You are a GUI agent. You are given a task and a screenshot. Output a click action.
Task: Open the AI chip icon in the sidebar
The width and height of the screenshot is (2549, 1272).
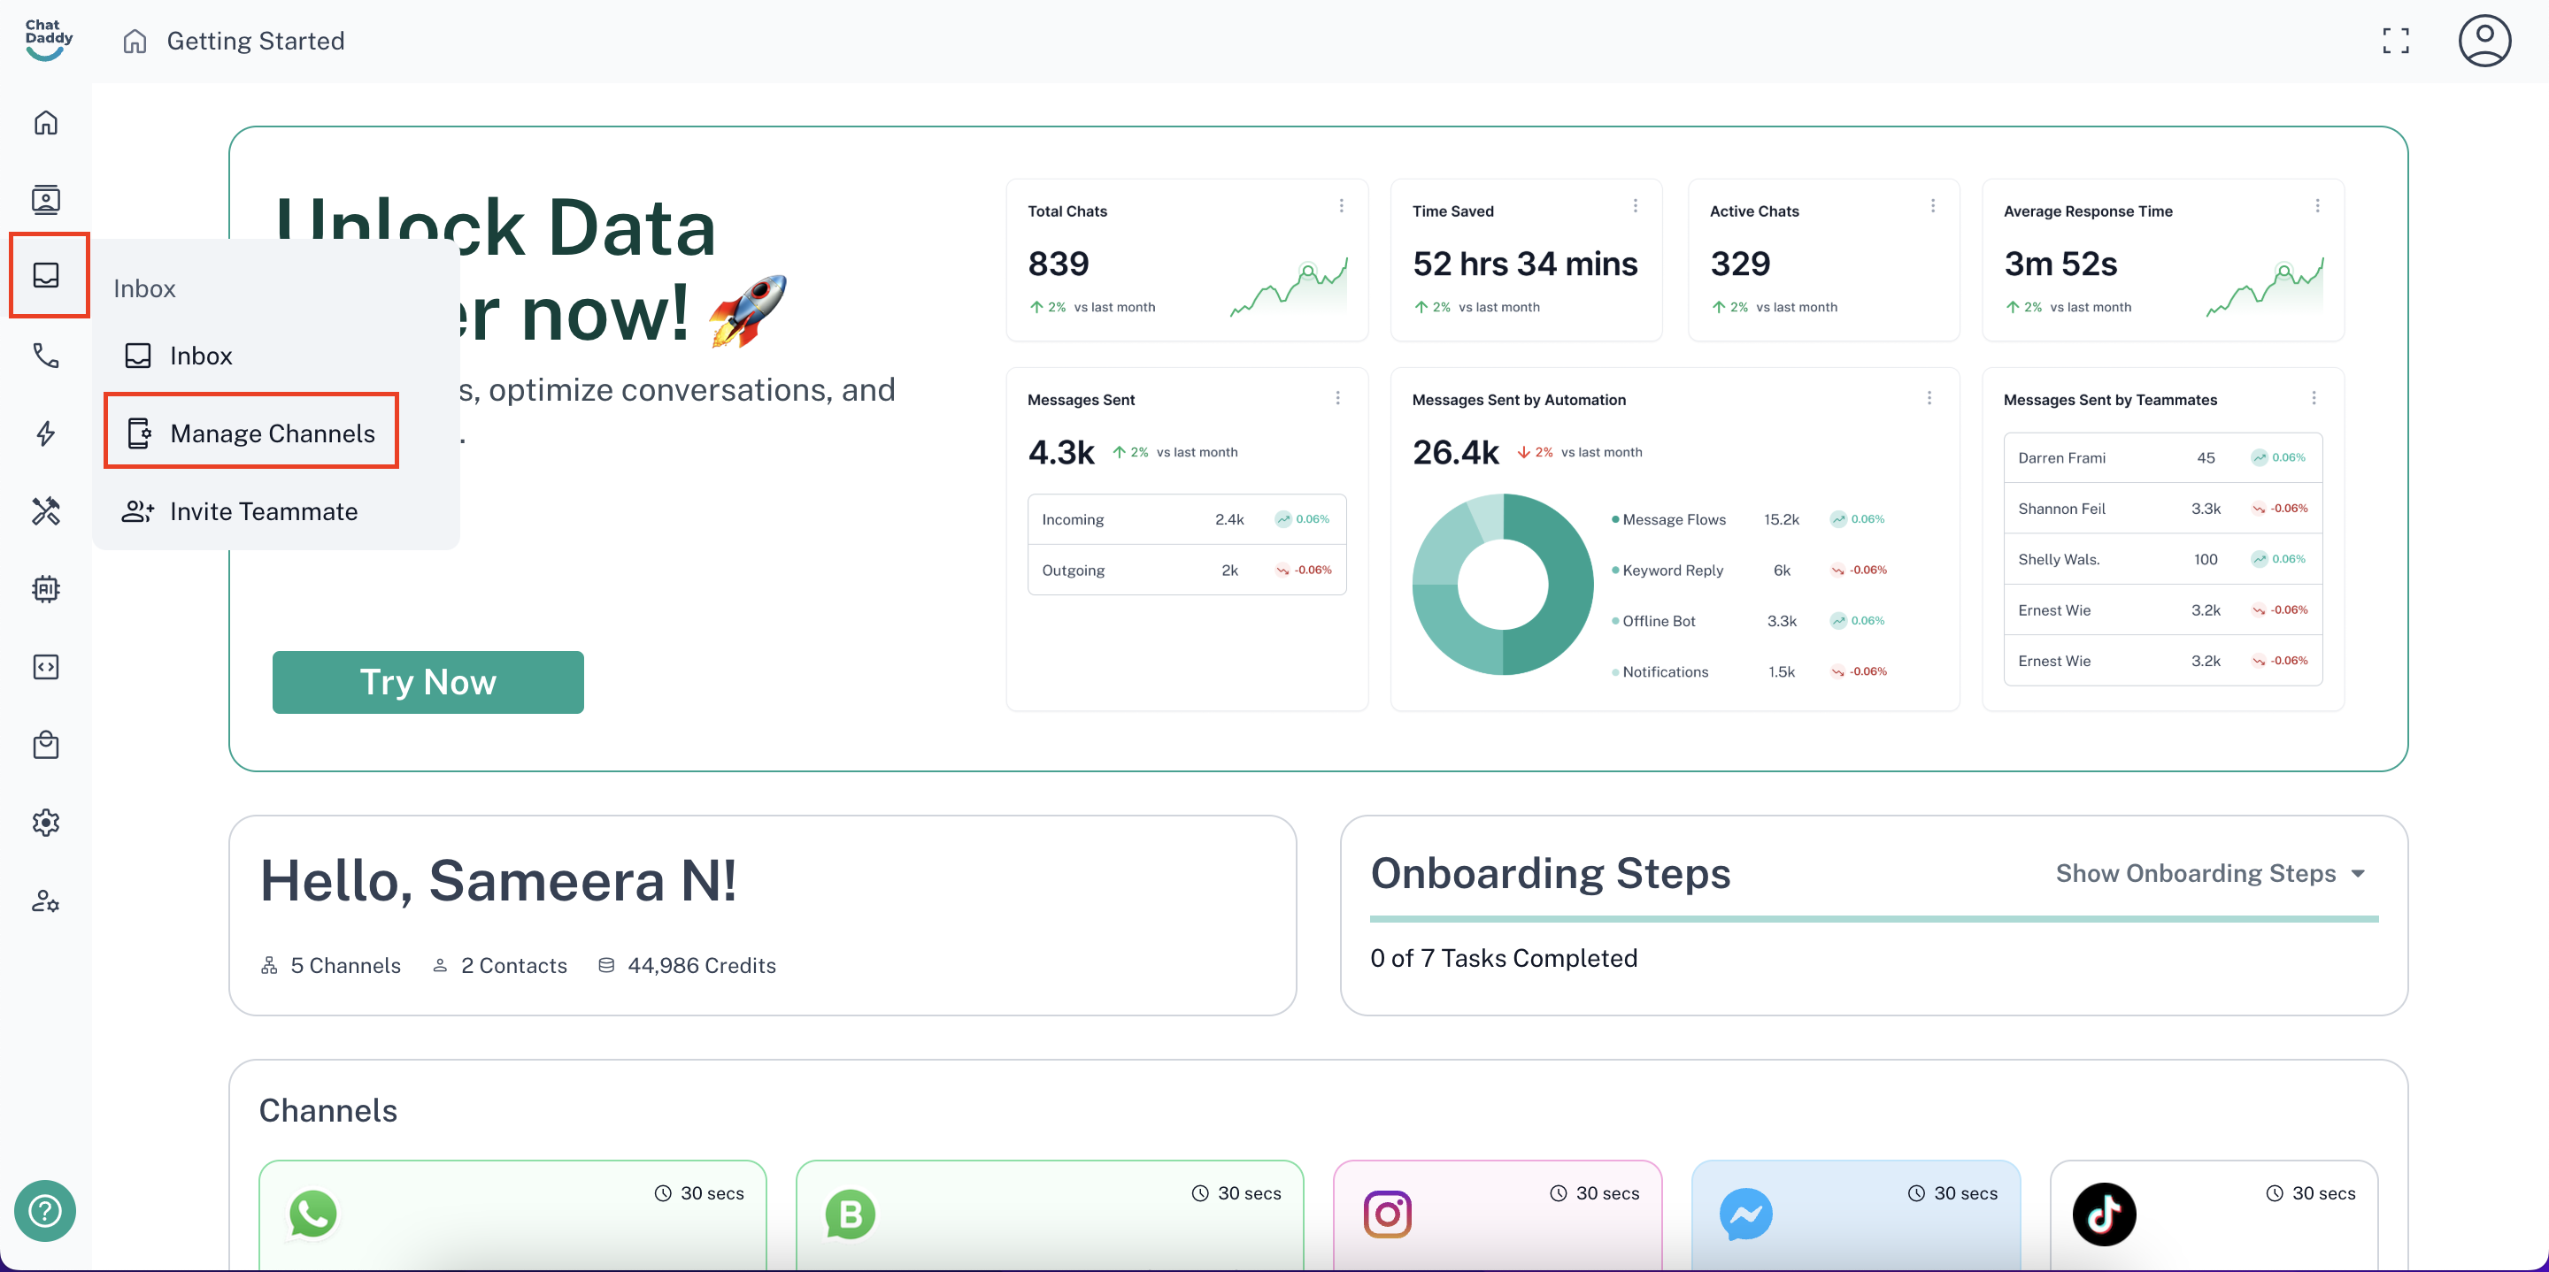45,588
